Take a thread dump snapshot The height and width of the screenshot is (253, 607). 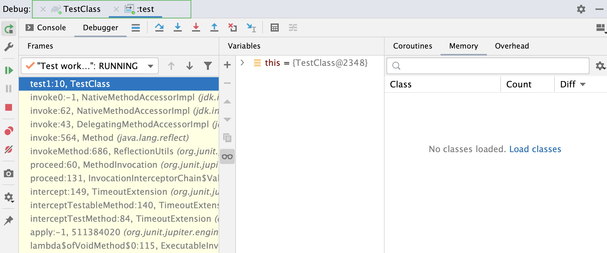click(9, 173)
